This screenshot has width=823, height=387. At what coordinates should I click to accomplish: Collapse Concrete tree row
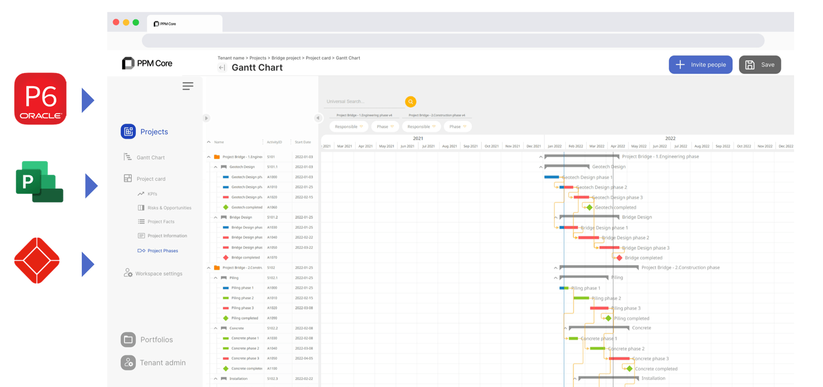click(216, 328)
